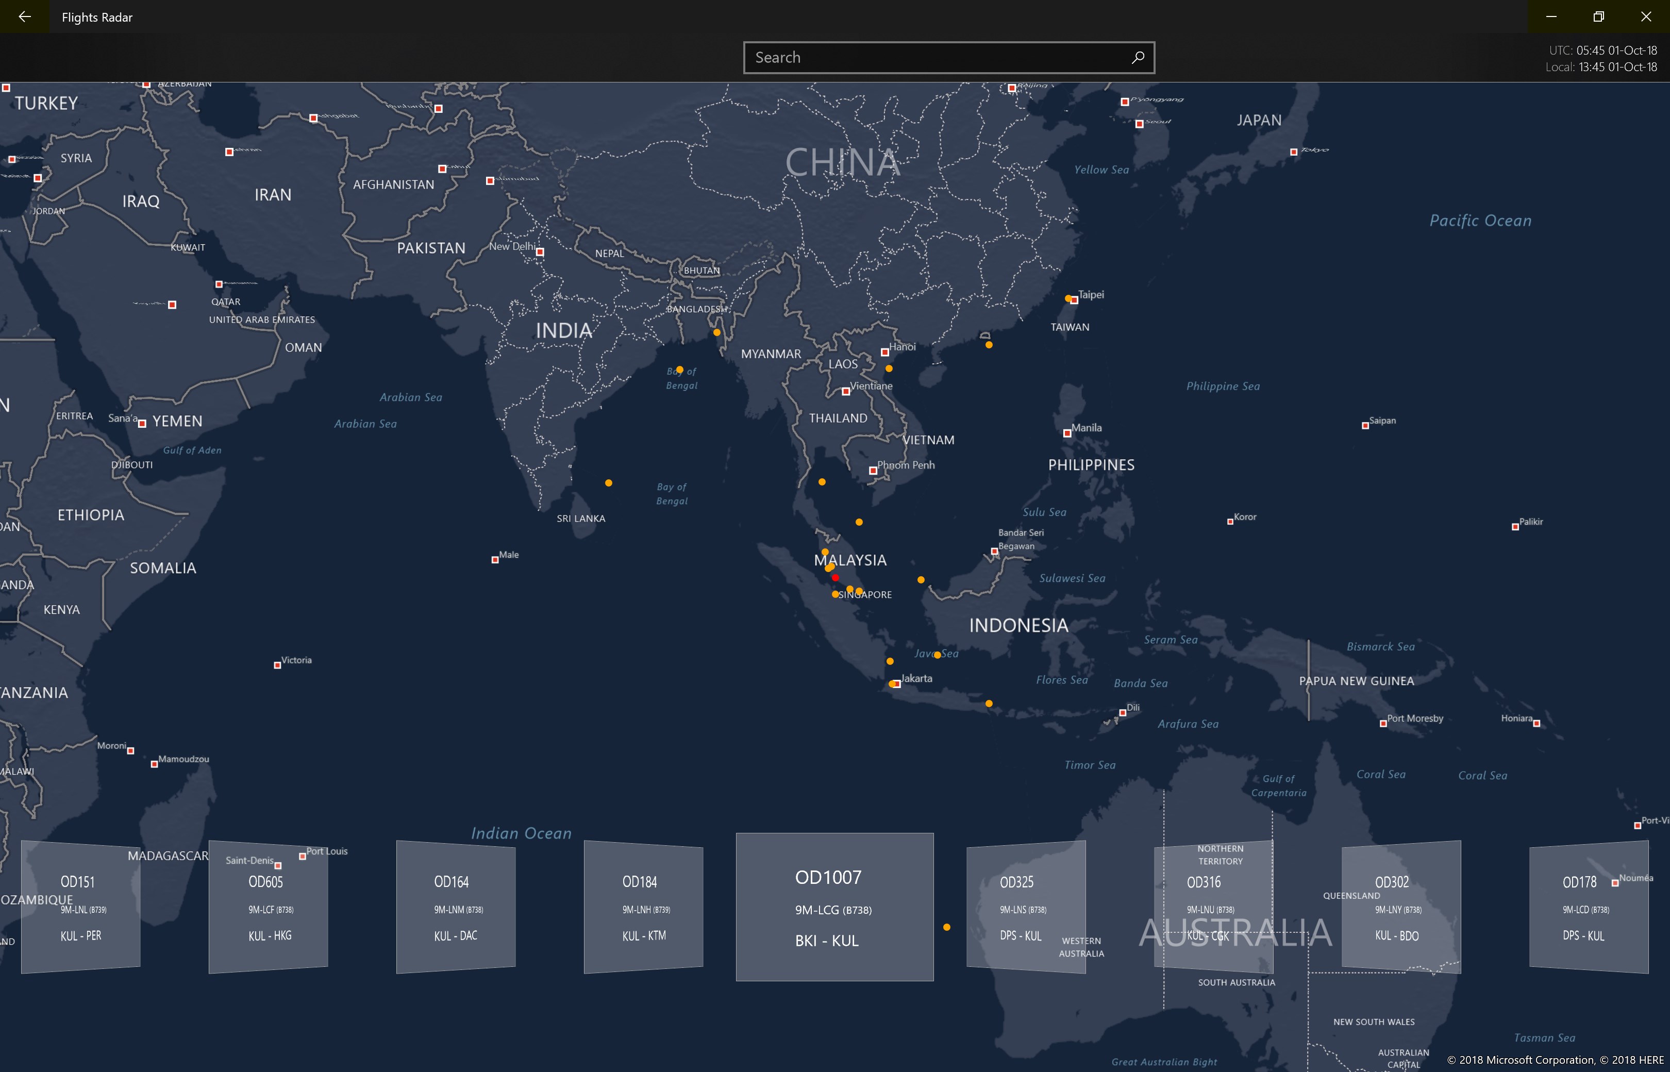Click the search magnifier icon

click(x=1138, y=57)
